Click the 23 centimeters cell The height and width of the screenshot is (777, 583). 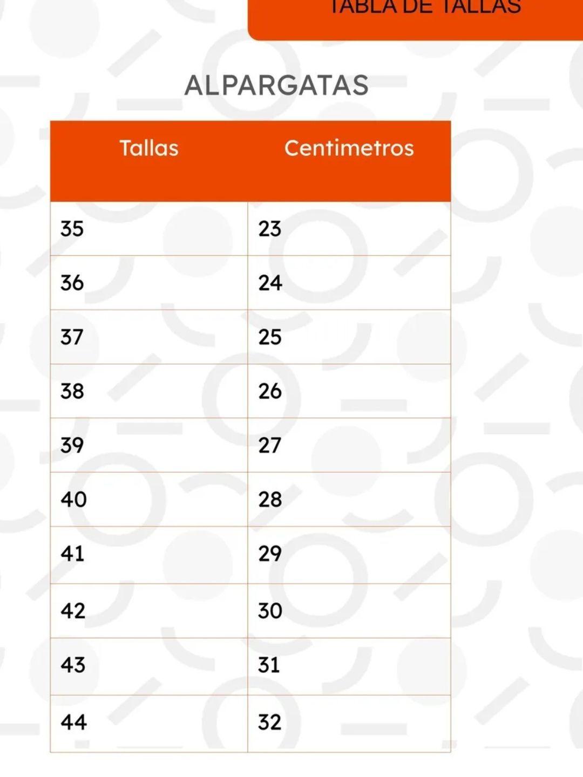(349, 229)
